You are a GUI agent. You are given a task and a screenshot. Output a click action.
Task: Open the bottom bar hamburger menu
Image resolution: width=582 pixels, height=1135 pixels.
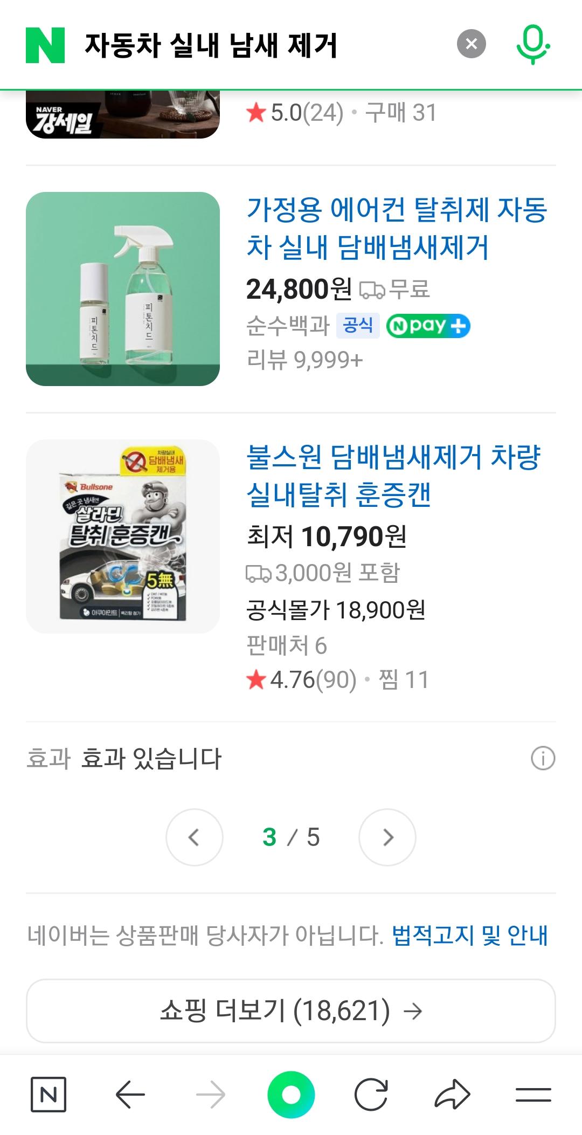533,1095
